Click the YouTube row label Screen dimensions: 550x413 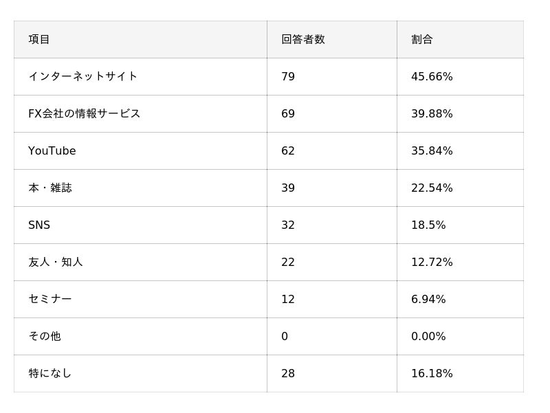pyautogui.click(x=52, y=150)
